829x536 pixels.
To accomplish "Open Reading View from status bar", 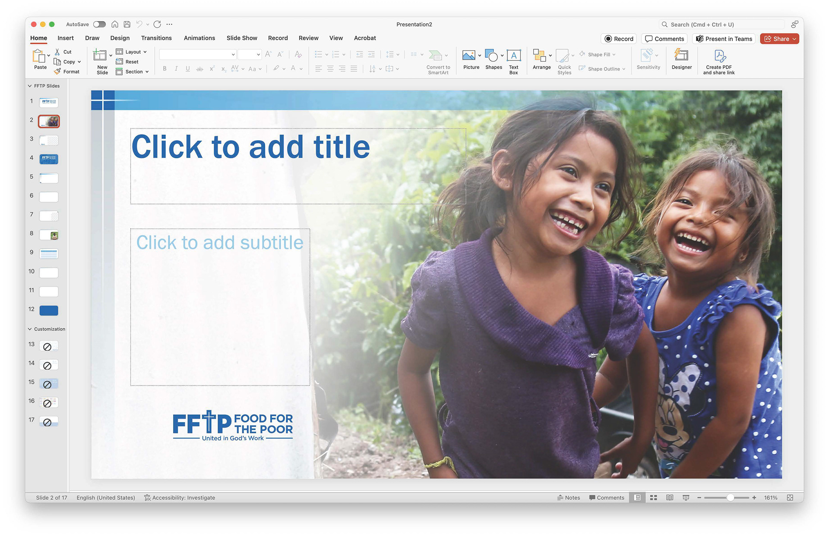I will tap(670, 498).
